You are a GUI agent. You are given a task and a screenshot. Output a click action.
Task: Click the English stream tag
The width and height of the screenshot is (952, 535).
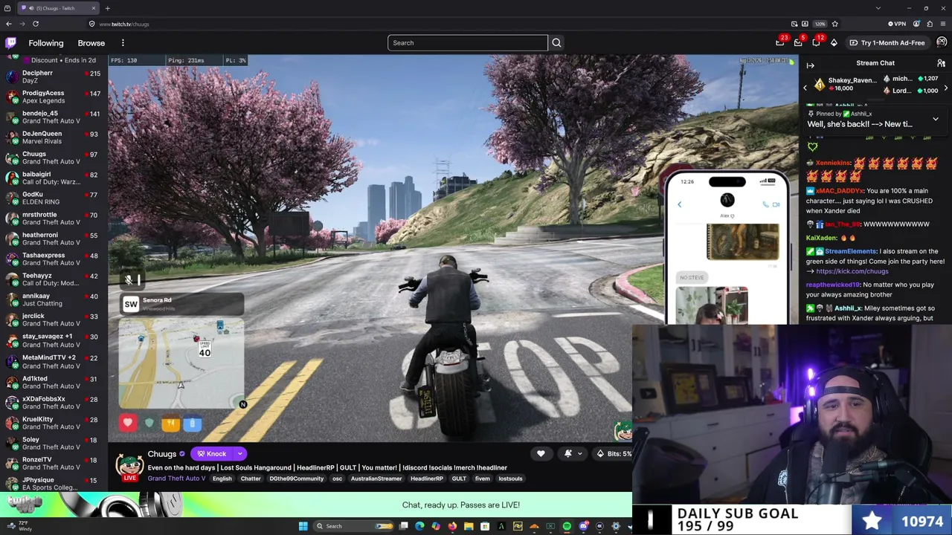(222, 479)
